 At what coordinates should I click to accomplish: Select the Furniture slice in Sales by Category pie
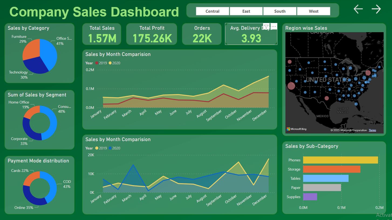[31, 49]
